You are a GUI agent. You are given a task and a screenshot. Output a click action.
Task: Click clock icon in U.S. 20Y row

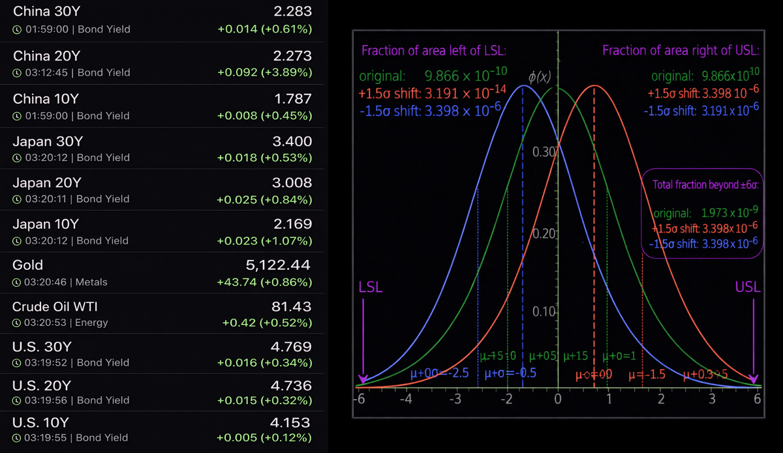click(16, 400)
